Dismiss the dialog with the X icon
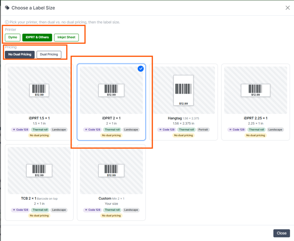Viewport: 294px width, 241px height. [287, 8]
